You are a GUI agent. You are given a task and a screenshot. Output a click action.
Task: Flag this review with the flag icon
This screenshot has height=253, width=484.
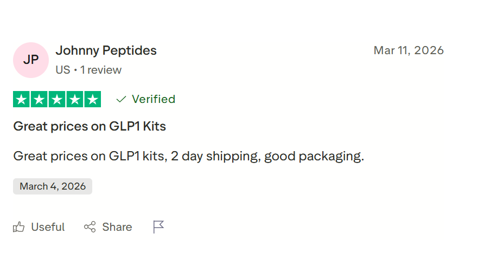tap(158, 227)
